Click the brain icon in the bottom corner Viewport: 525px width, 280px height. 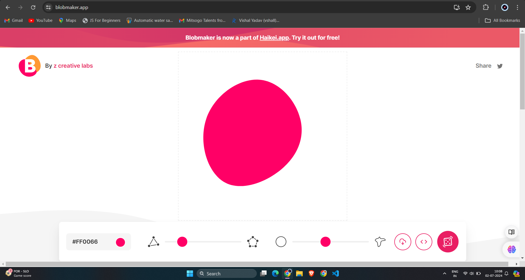[511, 249]
